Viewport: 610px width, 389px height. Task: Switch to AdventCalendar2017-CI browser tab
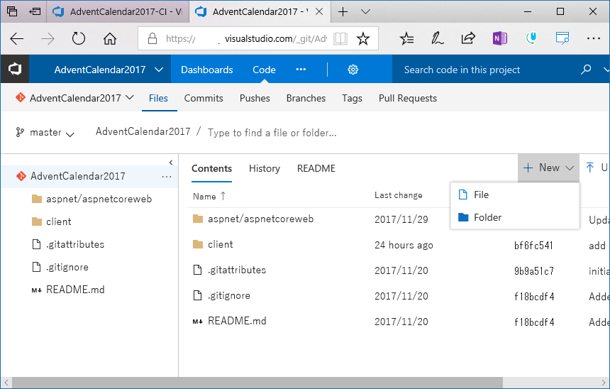coord(118,11)
